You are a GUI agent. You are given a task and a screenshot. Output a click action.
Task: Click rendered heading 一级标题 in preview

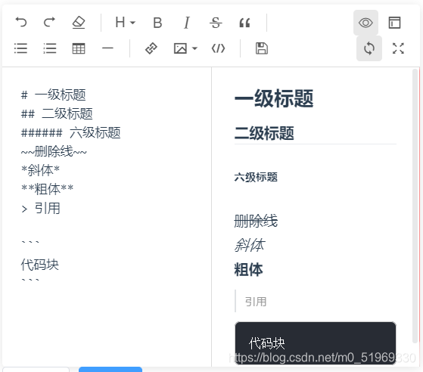(274, 98)
